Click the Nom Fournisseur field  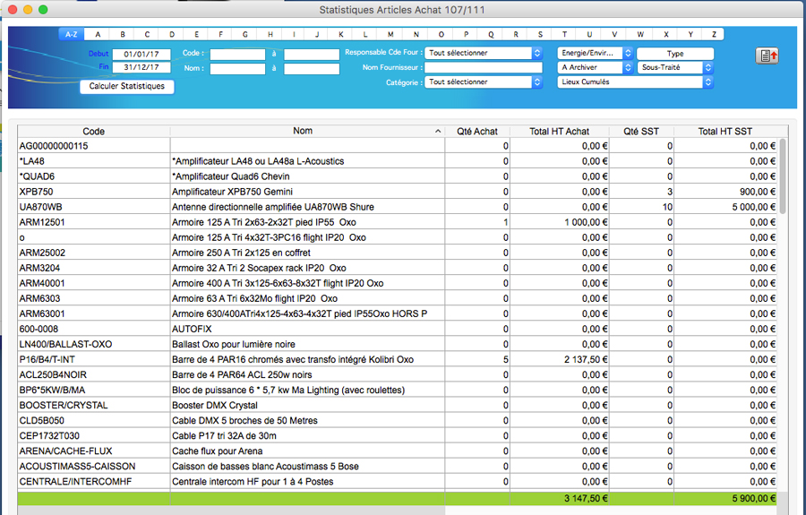(x=484, y=67)
